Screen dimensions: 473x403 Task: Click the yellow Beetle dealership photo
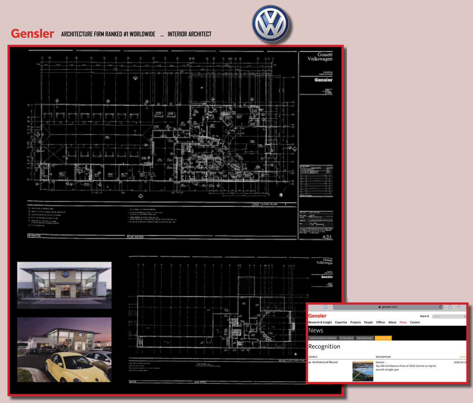[65, 350]
